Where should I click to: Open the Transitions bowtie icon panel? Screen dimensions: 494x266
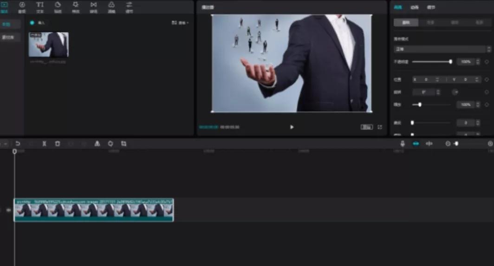tap(94, 7)
